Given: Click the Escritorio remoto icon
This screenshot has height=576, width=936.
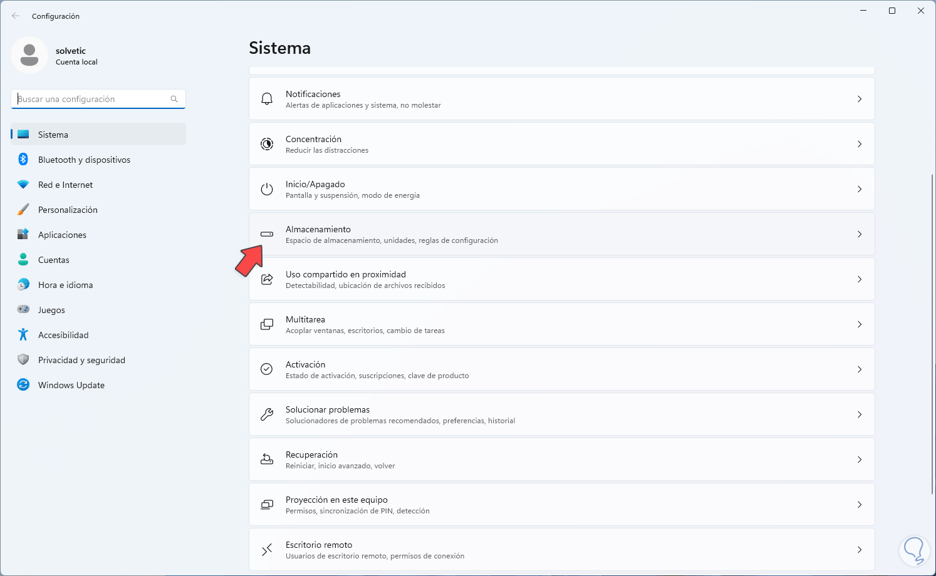Looking at the screenshot, I should [x=267, y=550].
